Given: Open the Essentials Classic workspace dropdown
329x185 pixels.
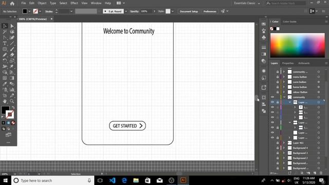Looking at the screenshot, I should point(247,3).
